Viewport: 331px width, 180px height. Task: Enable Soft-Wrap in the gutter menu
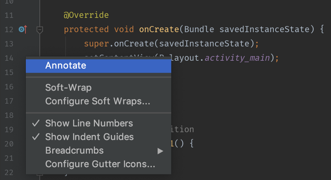(x=68, y=88)
